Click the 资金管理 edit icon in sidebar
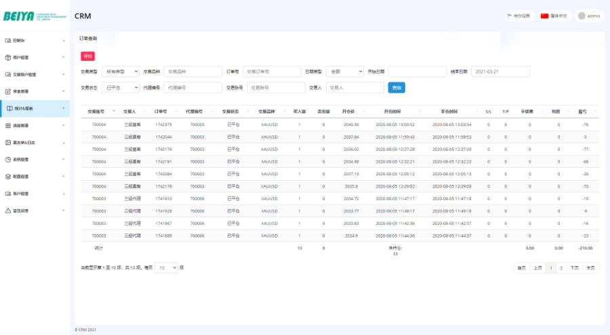The height and width of the screenshot is (335, 610). tap(8, 91)
